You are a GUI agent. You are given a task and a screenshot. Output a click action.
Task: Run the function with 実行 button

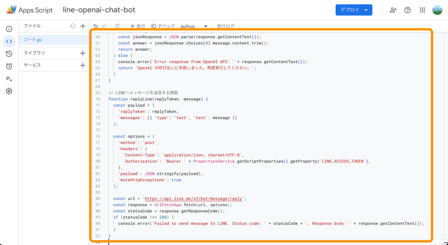(138, 26)
